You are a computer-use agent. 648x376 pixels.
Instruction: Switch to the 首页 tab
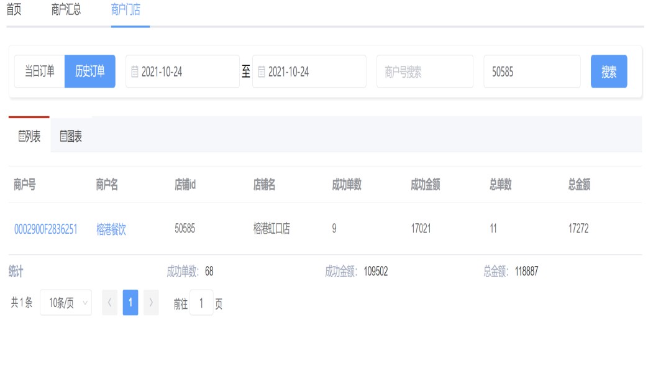tap(14, 10)
